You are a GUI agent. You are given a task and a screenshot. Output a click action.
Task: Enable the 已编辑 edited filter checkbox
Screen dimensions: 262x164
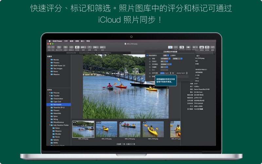click(150, 67)
